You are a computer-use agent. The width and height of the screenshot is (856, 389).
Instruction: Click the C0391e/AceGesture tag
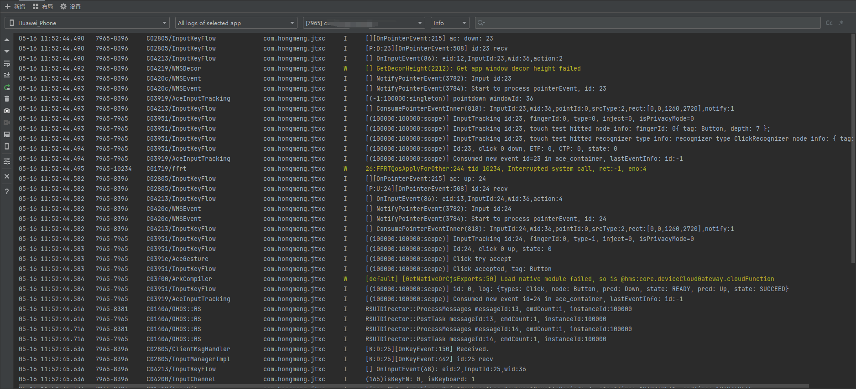(x=177, y=259)
